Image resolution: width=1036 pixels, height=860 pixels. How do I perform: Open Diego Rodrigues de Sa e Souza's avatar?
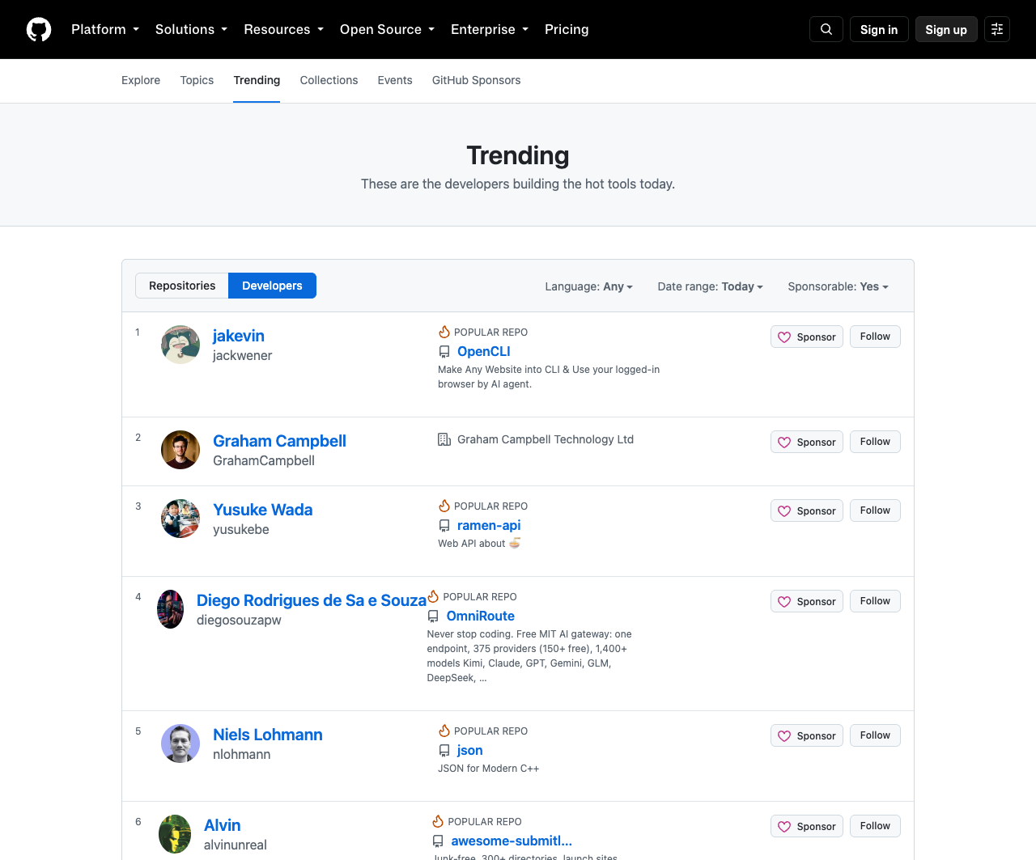tap(170, 609)
